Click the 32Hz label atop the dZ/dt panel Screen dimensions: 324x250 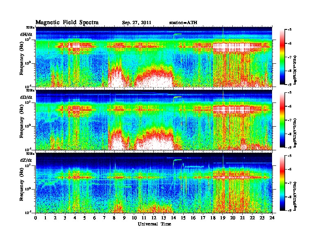pos(30,154)
